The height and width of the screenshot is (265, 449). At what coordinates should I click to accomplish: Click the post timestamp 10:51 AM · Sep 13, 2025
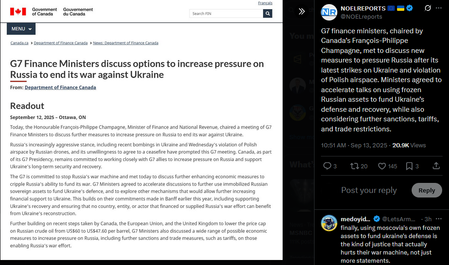click(354, 145)
